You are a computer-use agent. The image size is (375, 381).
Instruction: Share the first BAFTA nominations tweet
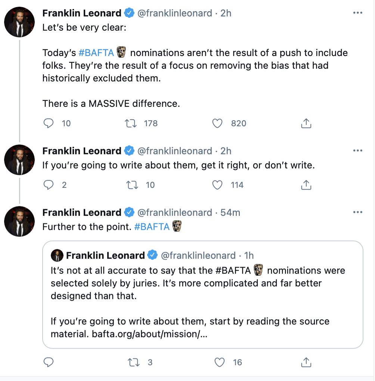(x=306, y=123)
